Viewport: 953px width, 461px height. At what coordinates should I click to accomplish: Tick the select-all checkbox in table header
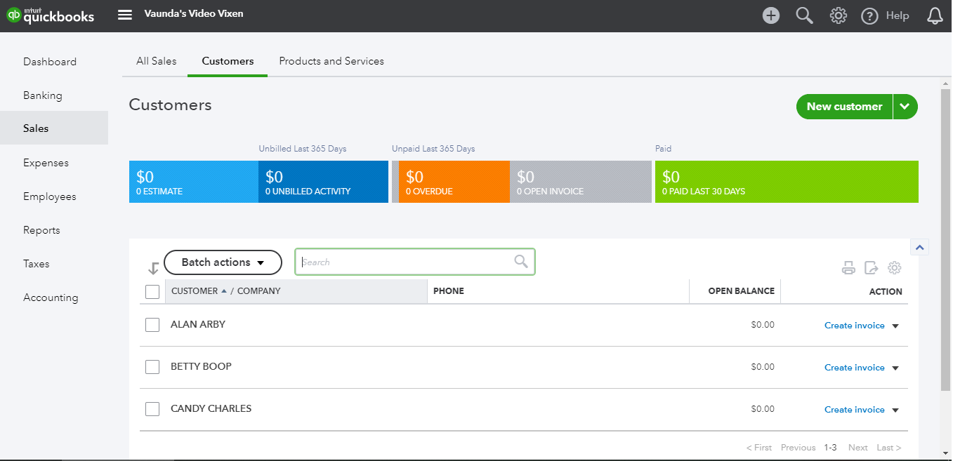point(152,291)
